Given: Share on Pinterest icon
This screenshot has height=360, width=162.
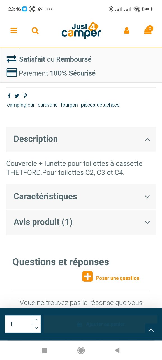Looking at the screenshot, I should point(25,96).
